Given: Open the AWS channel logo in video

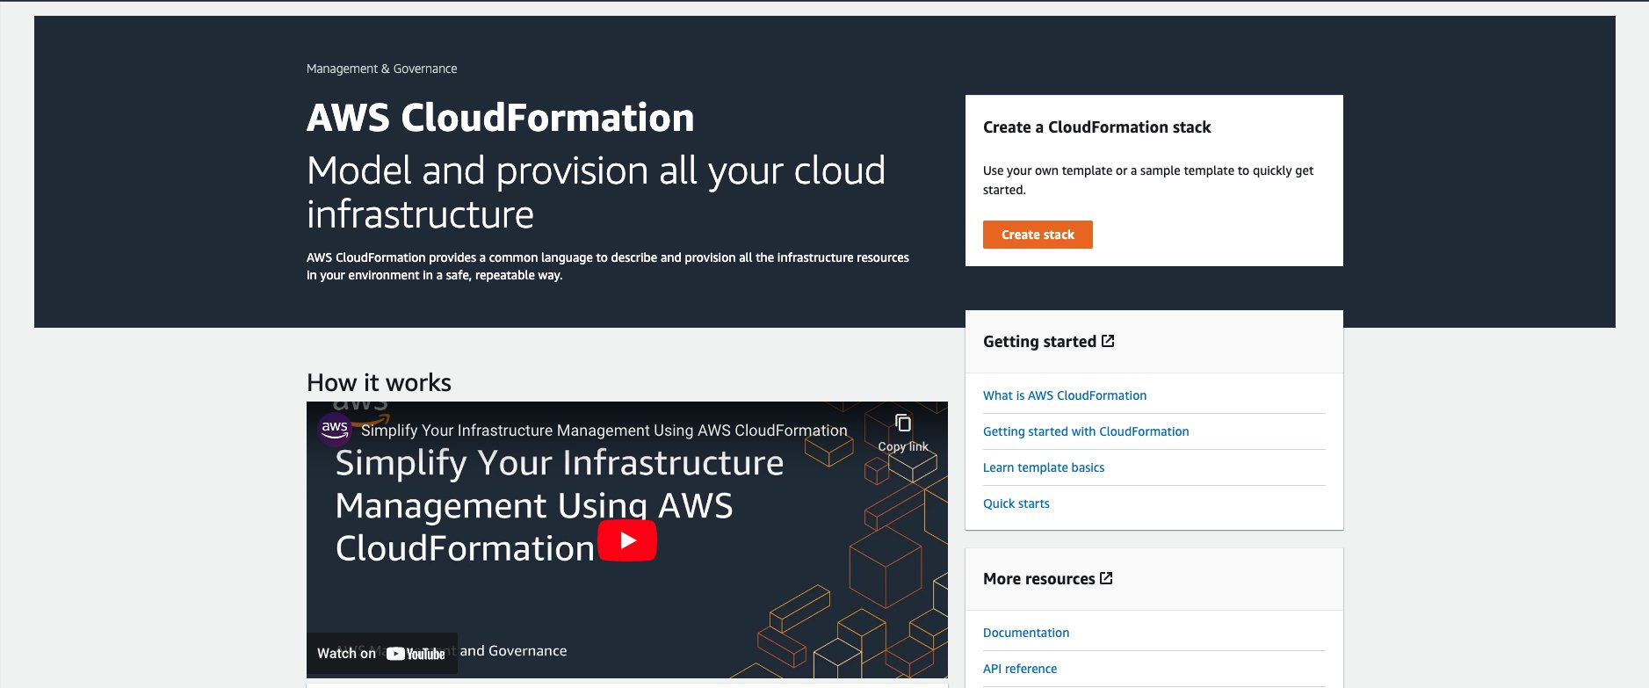Looking at the screenshot, I should [x=334, y=429].
